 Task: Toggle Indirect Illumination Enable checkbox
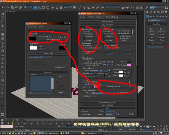click(104, 32)
